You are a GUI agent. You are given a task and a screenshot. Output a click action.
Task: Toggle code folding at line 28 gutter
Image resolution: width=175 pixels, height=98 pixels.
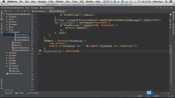37,23
